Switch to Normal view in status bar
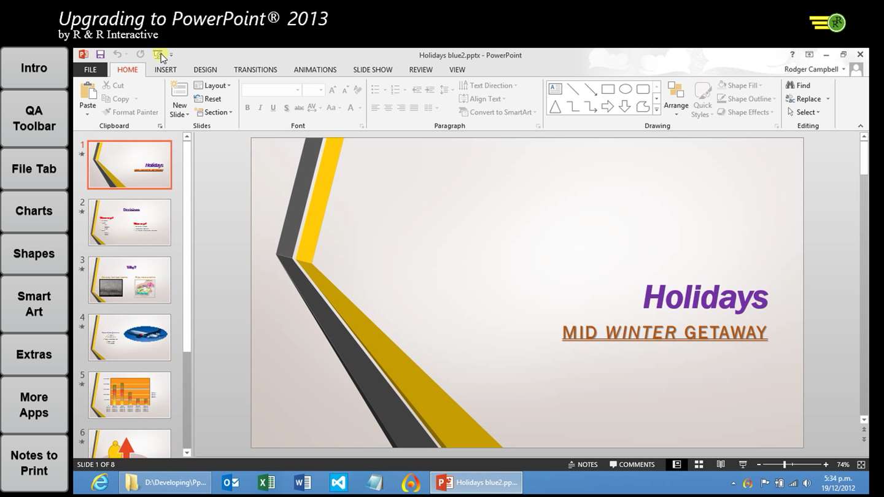 pyautogui.click(x=677, y=464)
